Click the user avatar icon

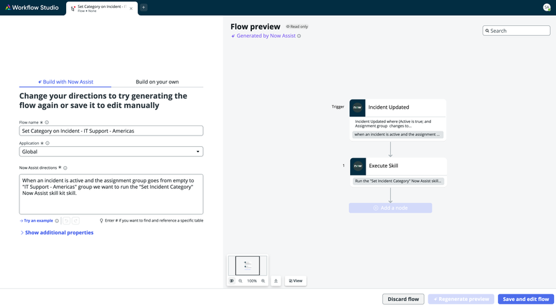pos(547,7)
